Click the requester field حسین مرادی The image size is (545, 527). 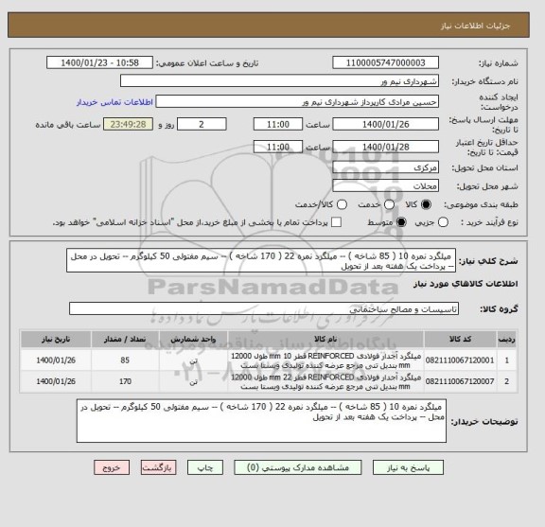297,102
